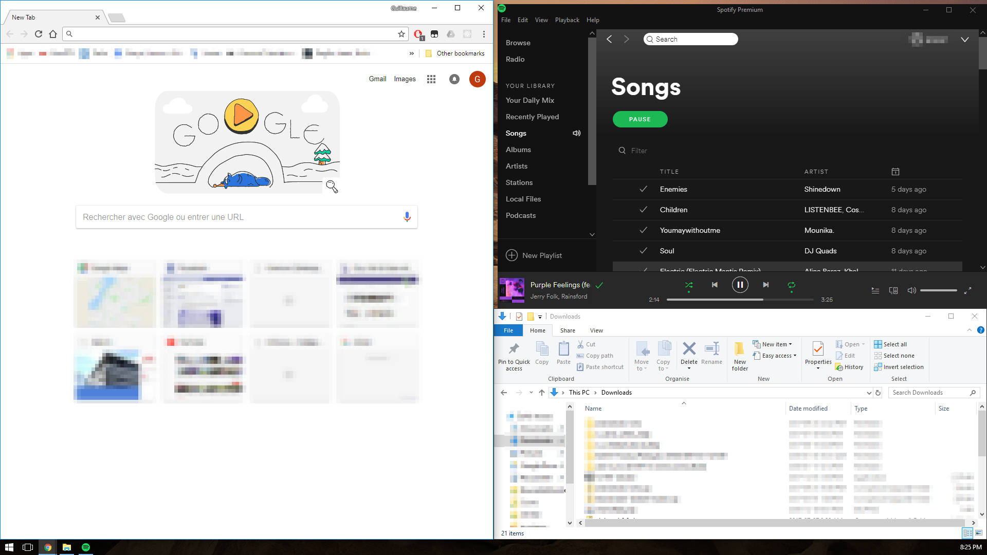Collapse the Explorer ribbon chevron
Viewport: 987px width, 555px height.
pos(970,330)
